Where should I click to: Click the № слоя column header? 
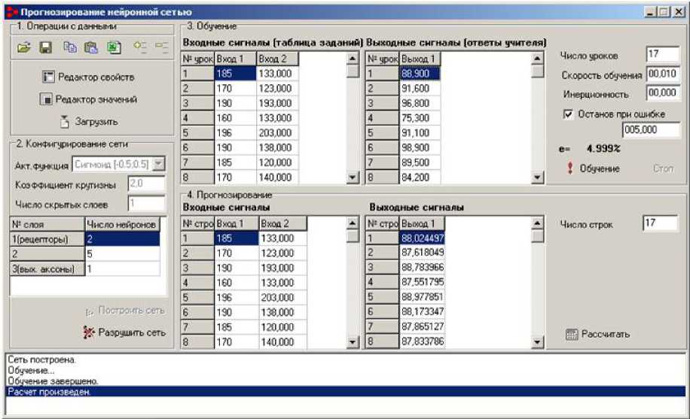(47, 225)
